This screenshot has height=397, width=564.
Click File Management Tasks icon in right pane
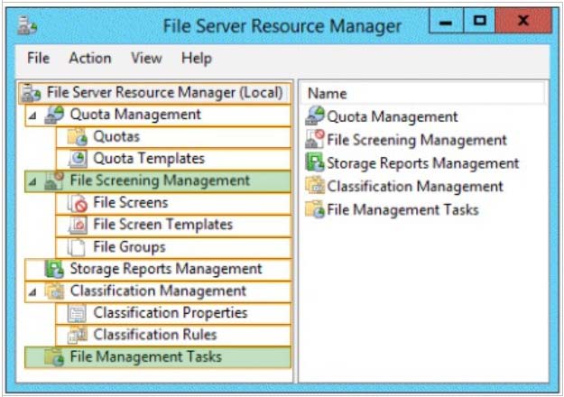315,209
